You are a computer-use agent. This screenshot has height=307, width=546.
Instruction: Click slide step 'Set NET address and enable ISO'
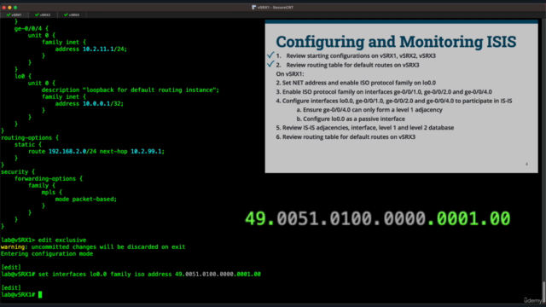(x=356, y=83)
